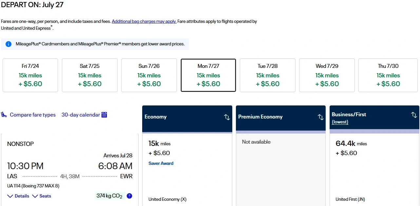Expand the Seats chevron
The width and height of the screenshot is (420, 206).
point(35,196)
